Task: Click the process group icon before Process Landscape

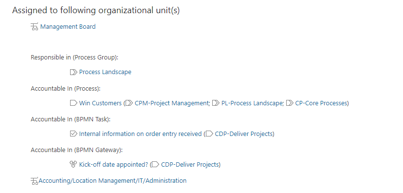Action: pyautogui.click(x=73, y=72)
